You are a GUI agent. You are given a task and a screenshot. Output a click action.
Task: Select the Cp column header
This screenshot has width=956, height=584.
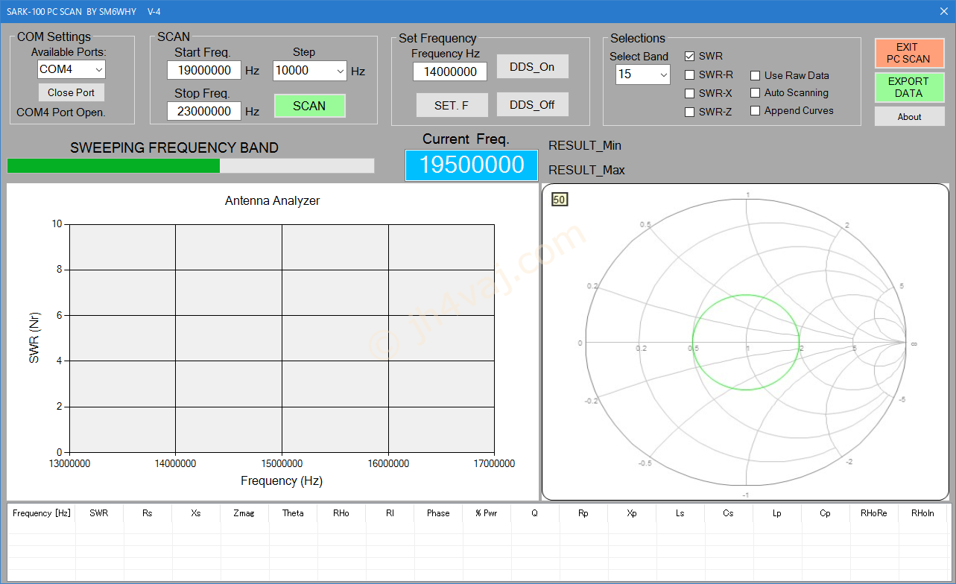[826, 512]
